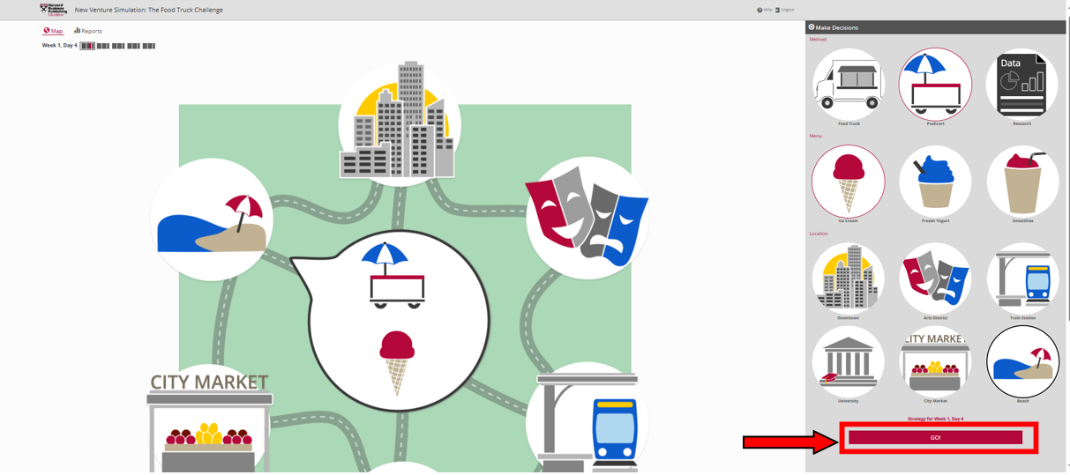Select Train Station location in decisions panel
The width and height of the screenshot is (1070, 475).
1021,278
